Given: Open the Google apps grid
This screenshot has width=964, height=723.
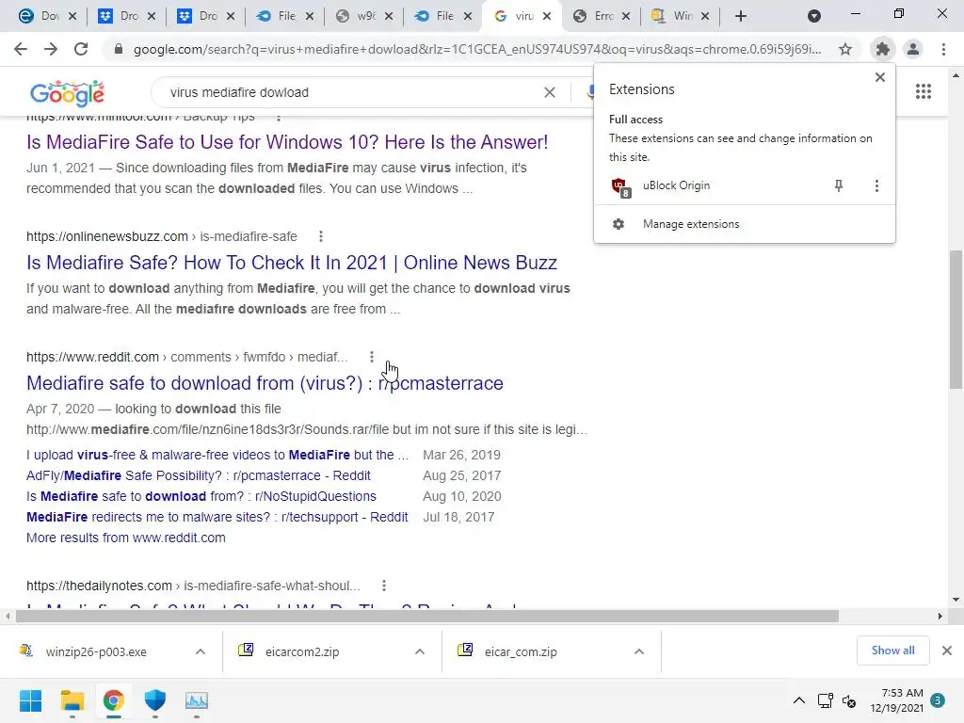Looking at the screenshot, I should (x=924, y=92).
